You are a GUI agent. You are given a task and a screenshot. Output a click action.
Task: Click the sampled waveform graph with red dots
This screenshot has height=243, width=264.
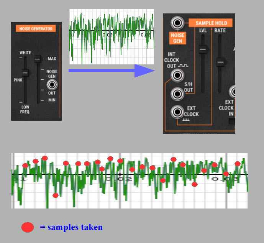(x=130, y=181)
